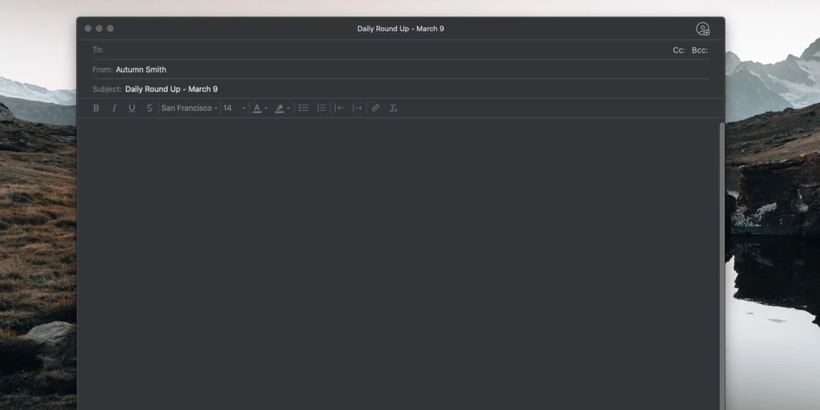Open the add contact icon in title bar
This screenshot has width=820, height=410.
pos(703,29)
